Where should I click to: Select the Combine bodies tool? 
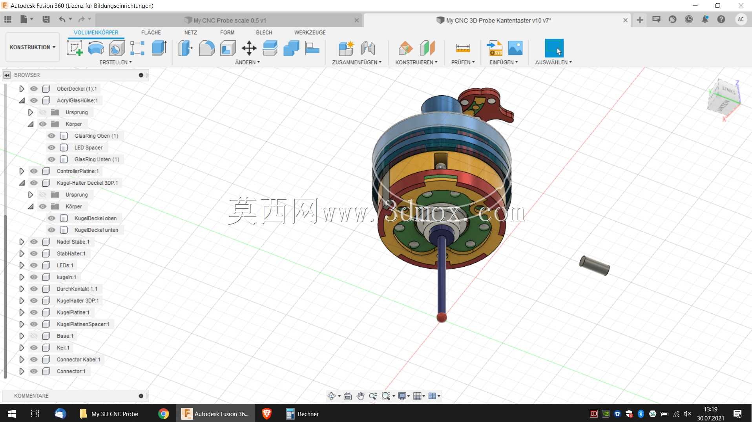coord(291,48)
